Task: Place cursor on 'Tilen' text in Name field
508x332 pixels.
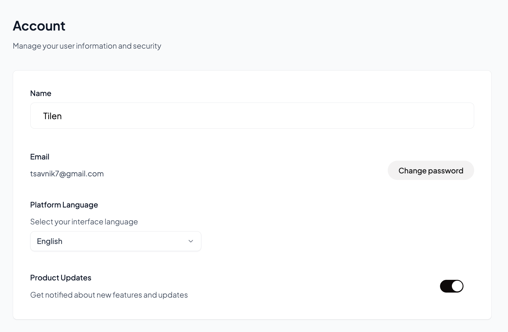Action: pyautogui.click(x=52, y=116)
